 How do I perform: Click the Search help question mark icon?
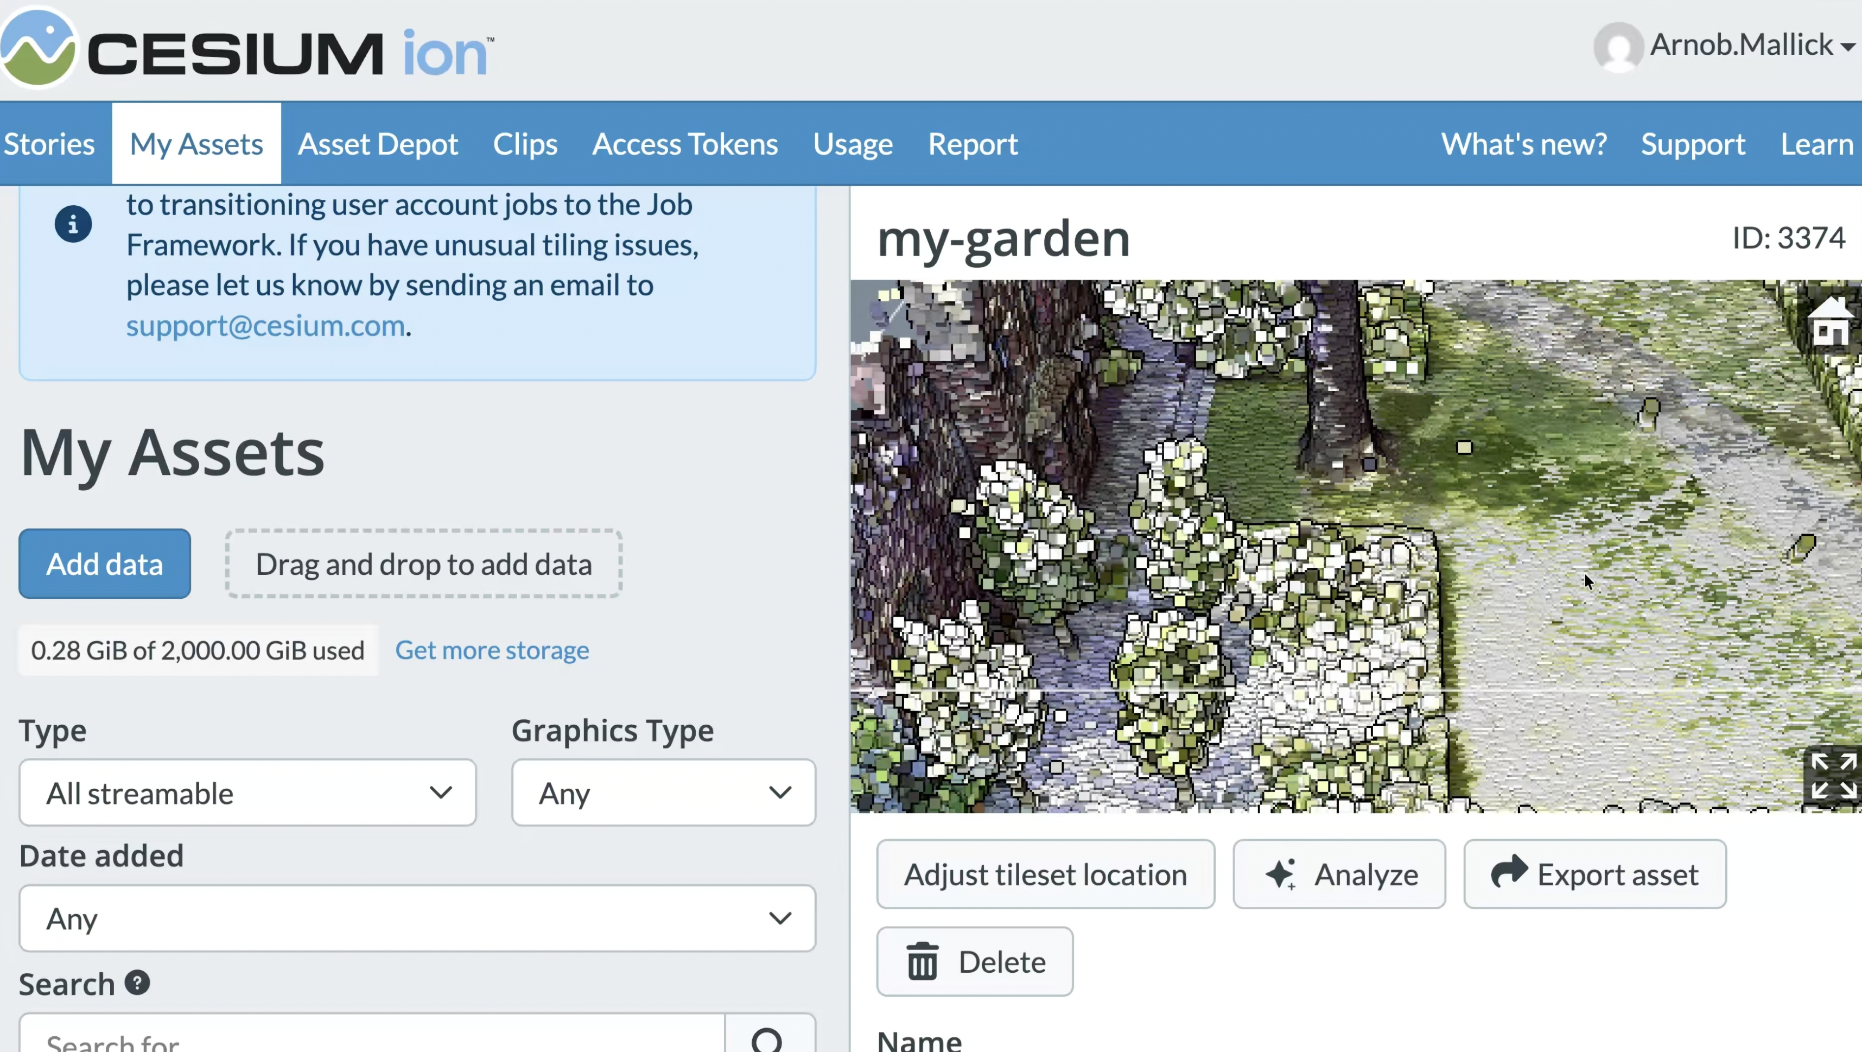click(x=137, y=983)
